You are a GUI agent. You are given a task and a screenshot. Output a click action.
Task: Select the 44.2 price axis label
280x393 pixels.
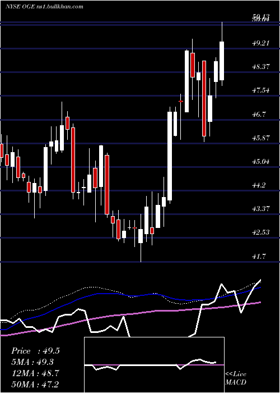pyautogui.click(x=259, y=185)
